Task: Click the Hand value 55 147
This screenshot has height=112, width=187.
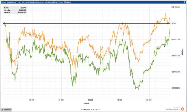Action: (x=24, y=8)
